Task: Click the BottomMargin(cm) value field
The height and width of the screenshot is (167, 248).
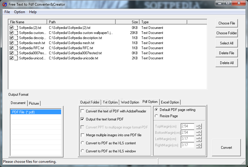Action: click(187, 132)
